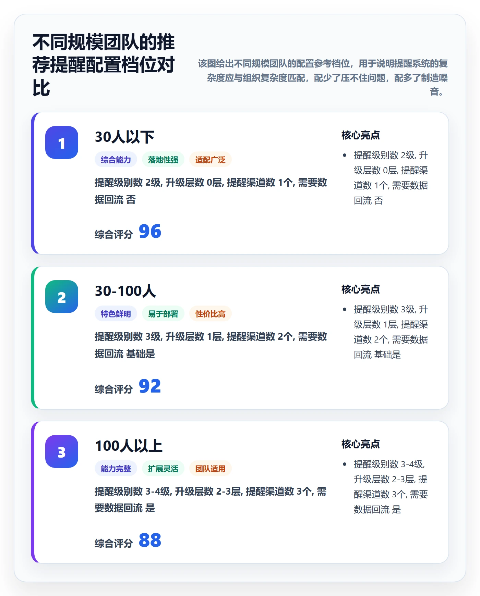480x596 pixels.
Task: Click the score value 88
Action: click(x=150, y=540)
